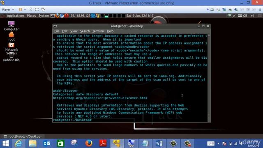The image size is (263, 148).
Task: Open Outlook from Windows taskbar
Action: 46,143
